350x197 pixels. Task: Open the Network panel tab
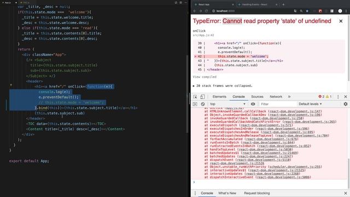tap(276, 97)
